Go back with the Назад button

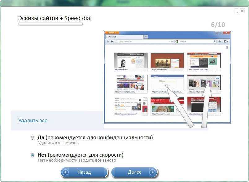84,172
